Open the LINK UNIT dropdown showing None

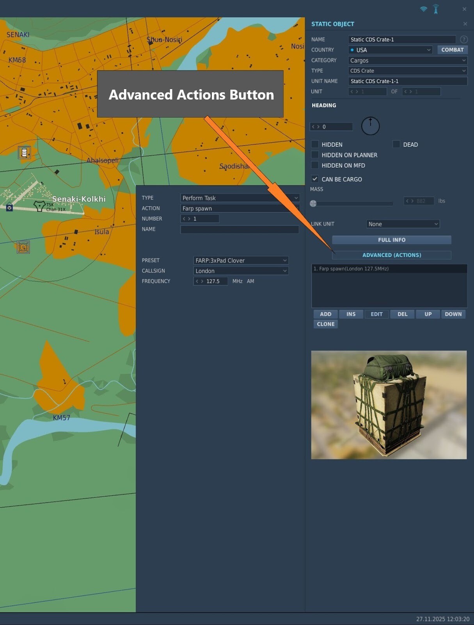(403, 224)
